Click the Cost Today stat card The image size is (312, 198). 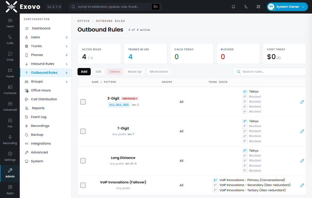pos(284,54)
